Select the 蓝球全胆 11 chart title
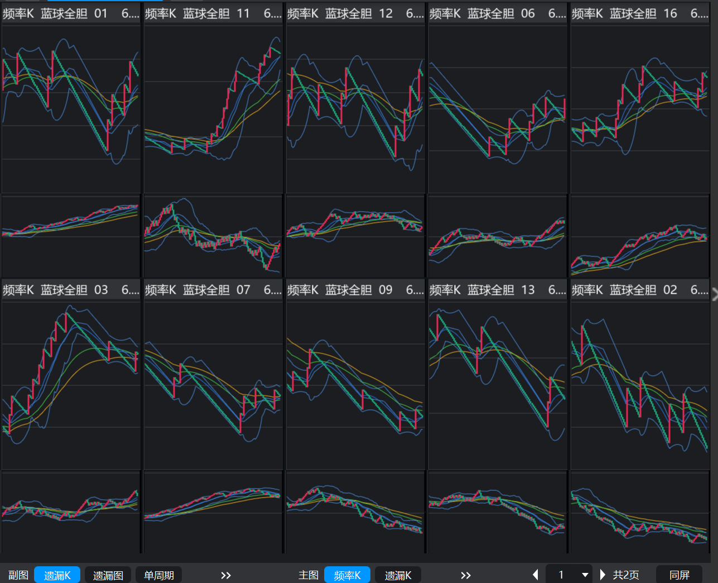This screenshot has height=583, width=718. click(x=213, y=13)
